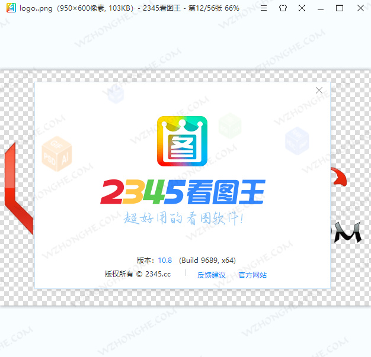Click the faded GIF PSD AI cube icon
Viewport: 371px width, 357px height.
pos(57,154)
